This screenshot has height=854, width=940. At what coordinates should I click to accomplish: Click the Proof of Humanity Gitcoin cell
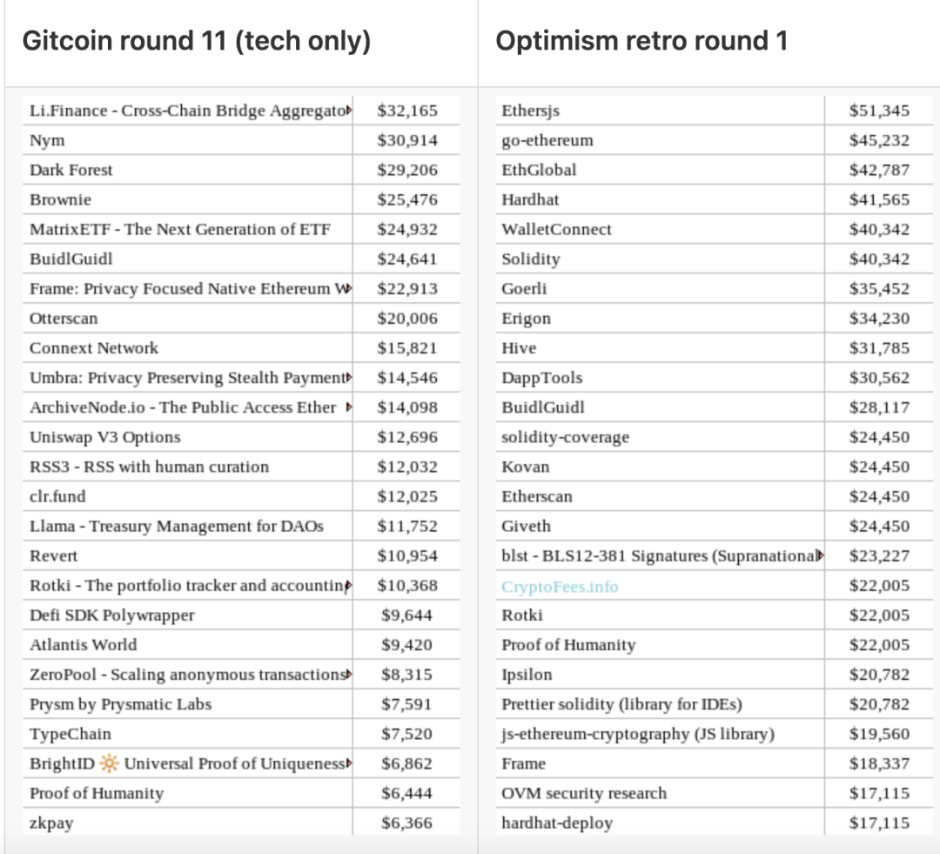[97, 793]
